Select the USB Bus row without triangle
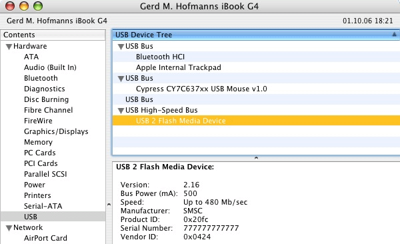The height and width of the screenshot is (244, 400). 256,99
